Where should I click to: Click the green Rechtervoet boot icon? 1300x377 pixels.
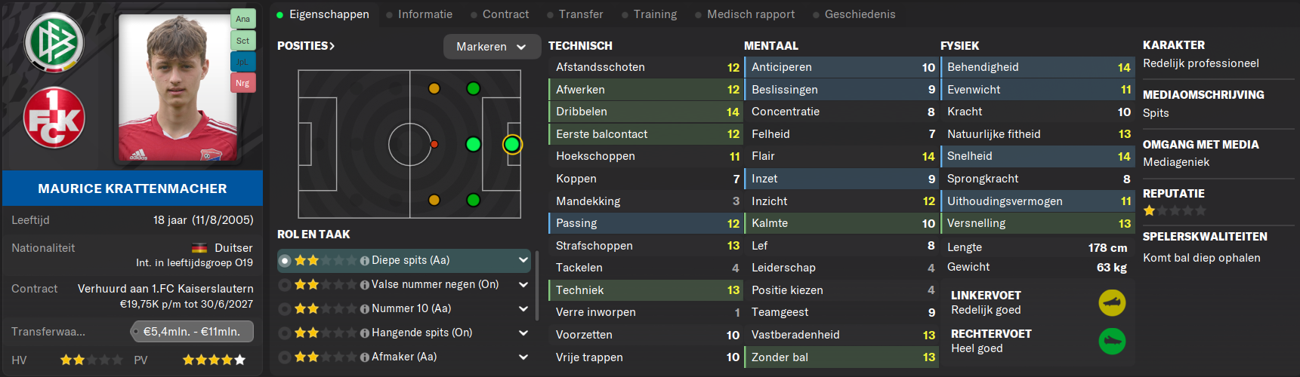click(1112, 342)
